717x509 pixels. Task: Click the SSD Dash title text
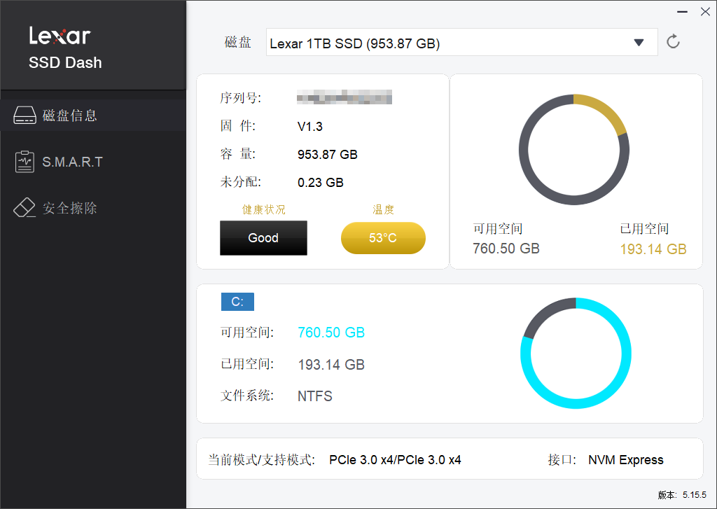click(65, 62)
